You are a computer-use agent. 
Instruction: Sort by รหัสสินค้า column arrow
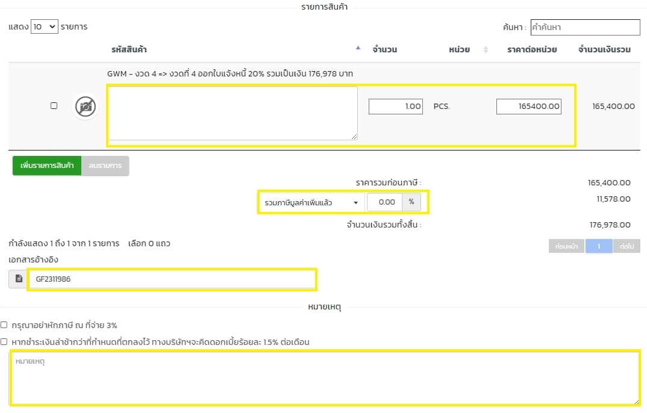[358, 48]
